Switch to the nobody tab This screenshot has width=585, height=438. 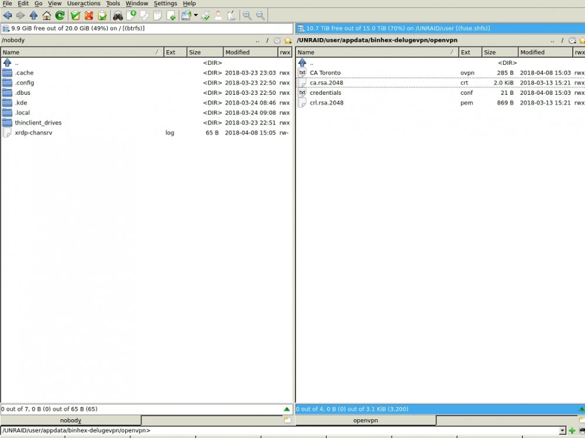pyautogui.click(x=71, y=420)
